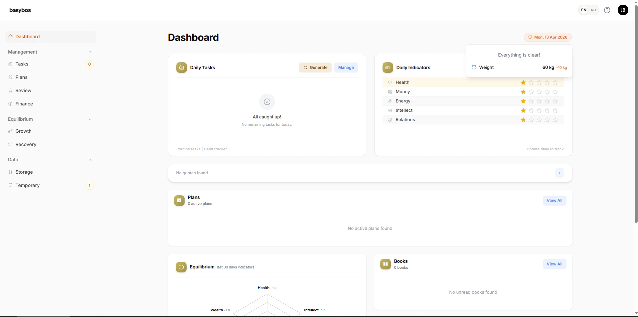Open Finance in the sidebar
Screen dimensions: 638x317
[x=51, y=104]
